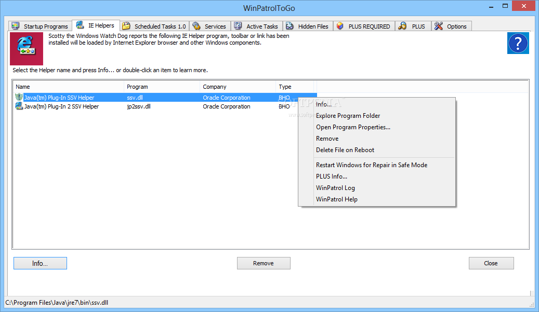Click the ssv.dll program cell
Image resolution: width=539 pixels, height=312 pixels.
(135, 98)
